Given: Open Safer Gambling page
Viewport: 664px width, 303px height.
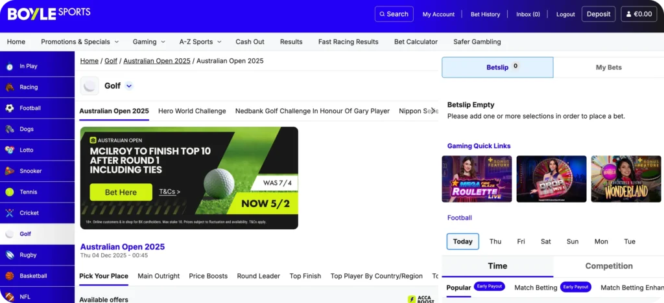Looking at the screenshot, I should pyautogui.click(x=477, y=42).
